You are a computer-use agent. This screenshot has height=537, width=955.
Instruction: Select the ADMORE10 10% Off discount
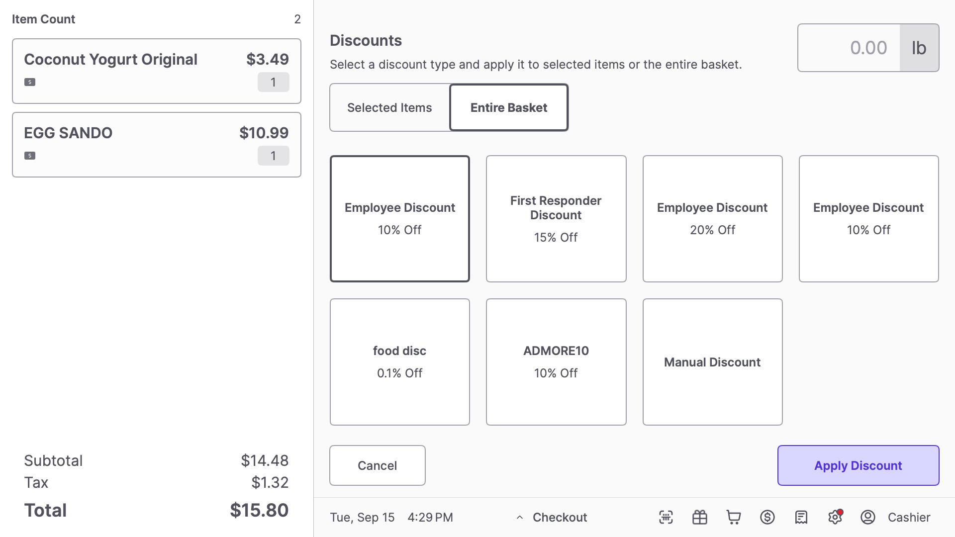click(x=556, y=362)
